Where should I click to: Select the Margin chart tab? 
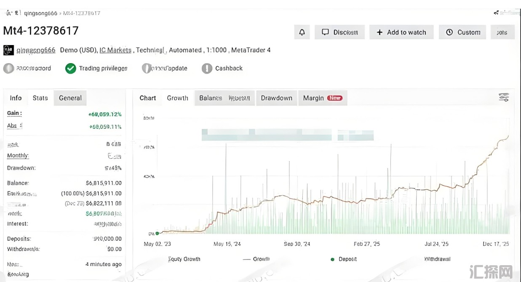(x=313, y=98)
